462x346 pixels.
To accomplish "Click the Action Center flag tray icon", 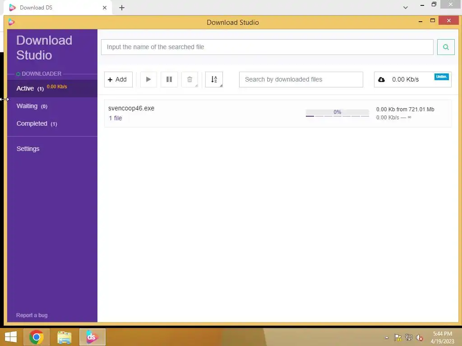I will 398,337.
